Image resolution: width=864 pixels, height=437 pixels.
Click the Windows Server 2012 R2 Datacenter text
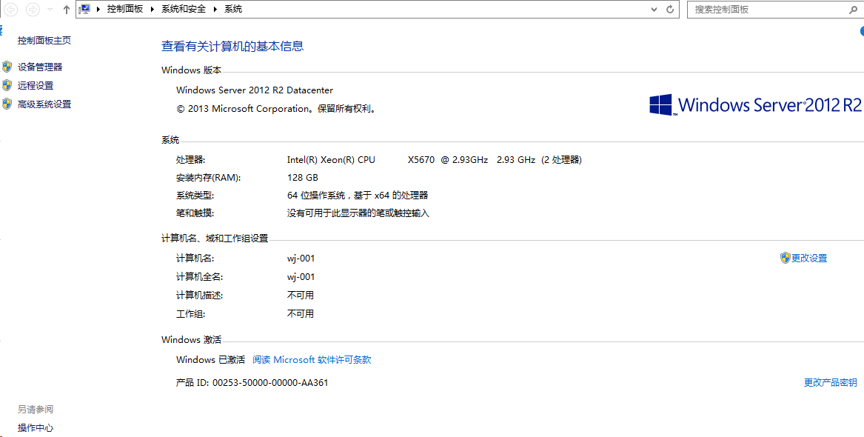point(255,90)
